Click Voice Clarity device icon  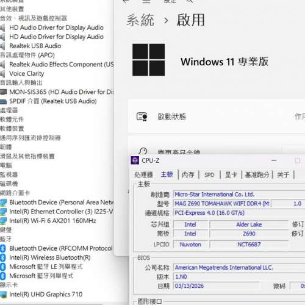pos(2,74)
